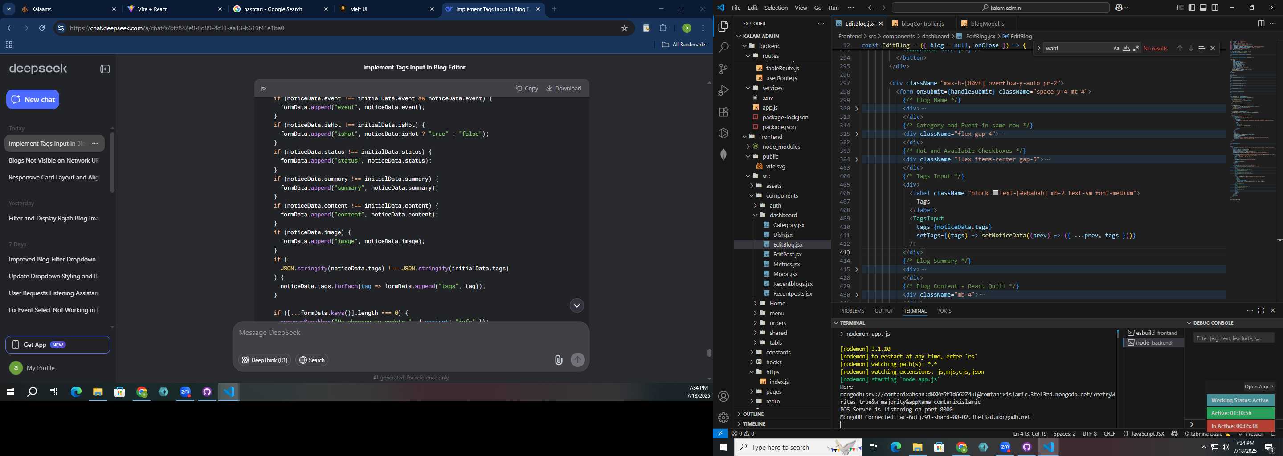Unfold line 315 'flex gap-4' div
This screenshot has height=456, width=1283.
(x=857, y=134)
